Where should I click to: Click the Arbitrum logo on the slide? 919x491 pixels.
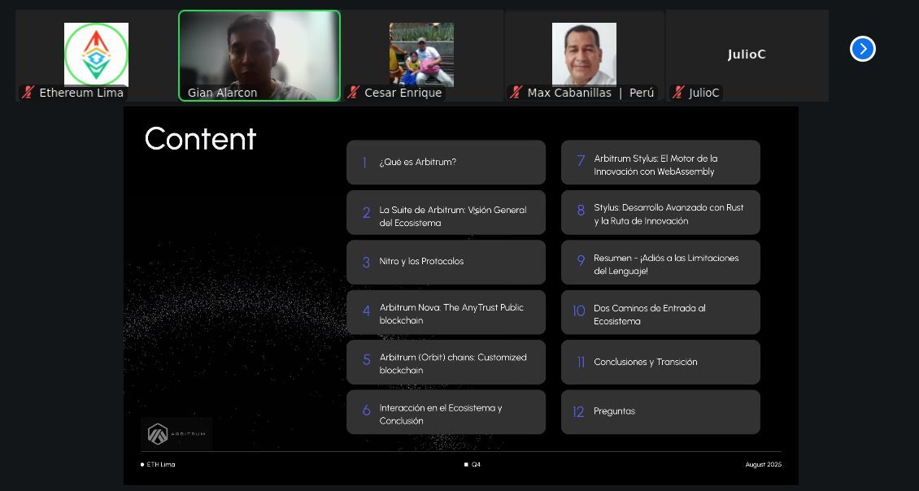[176, 434]
